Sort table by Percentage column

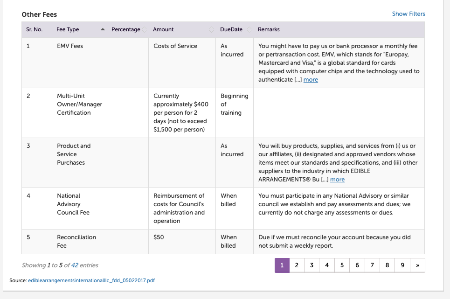click(145, 29)
